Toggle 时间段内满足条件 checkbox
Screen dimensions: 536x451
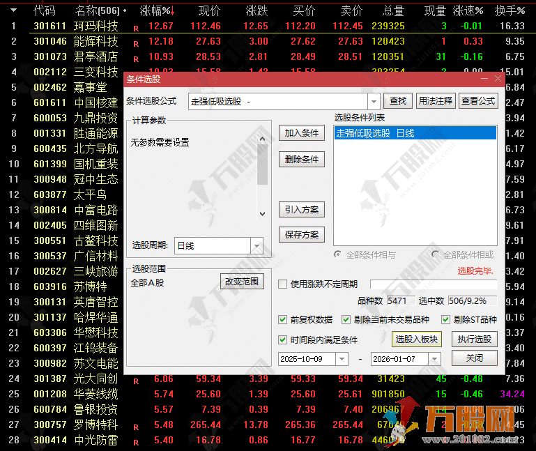282,340
